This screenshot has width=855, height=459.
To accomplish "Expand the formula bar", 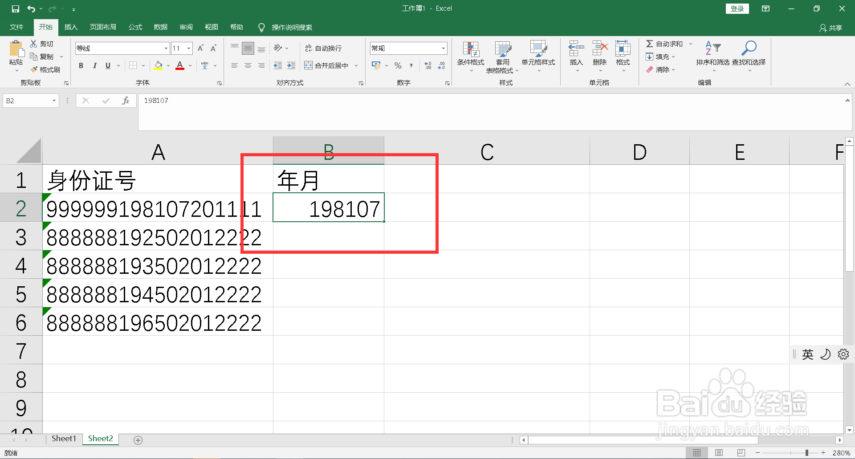I will click(847, 101).
